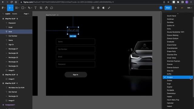
Task: Click the K user avatar in Figma toolbar
Action: (161, 8)
